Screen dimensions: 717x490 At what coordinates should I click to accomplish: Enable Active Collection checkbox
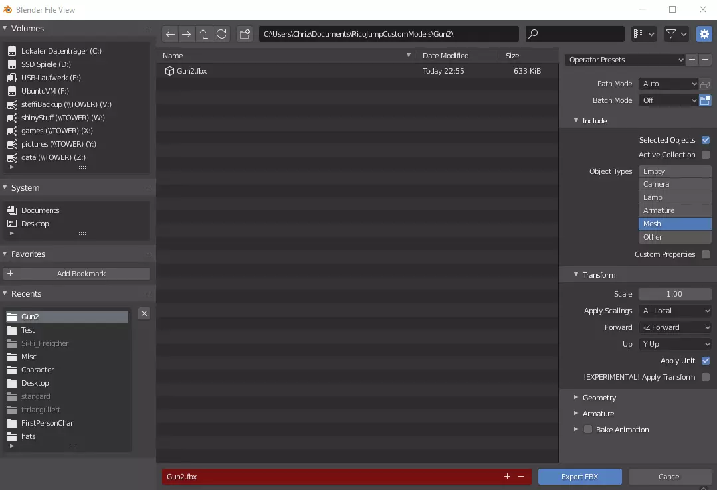coord(706,155)
